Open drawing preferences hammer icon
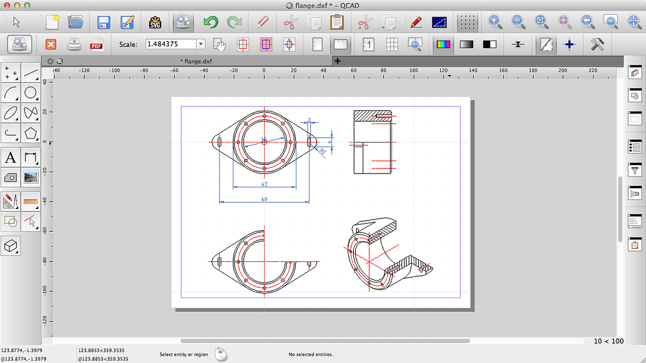The width and height of the screenshot is (646, 363). [x=597, y=44]
